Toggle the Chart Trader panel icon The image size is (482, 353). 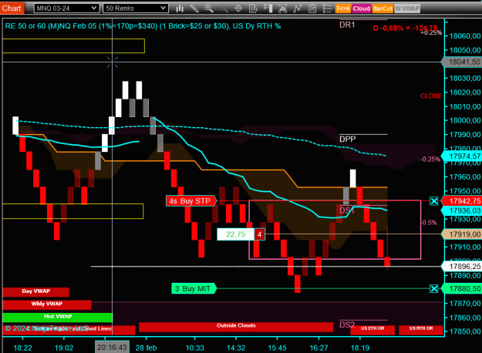[x=268, y=8]
